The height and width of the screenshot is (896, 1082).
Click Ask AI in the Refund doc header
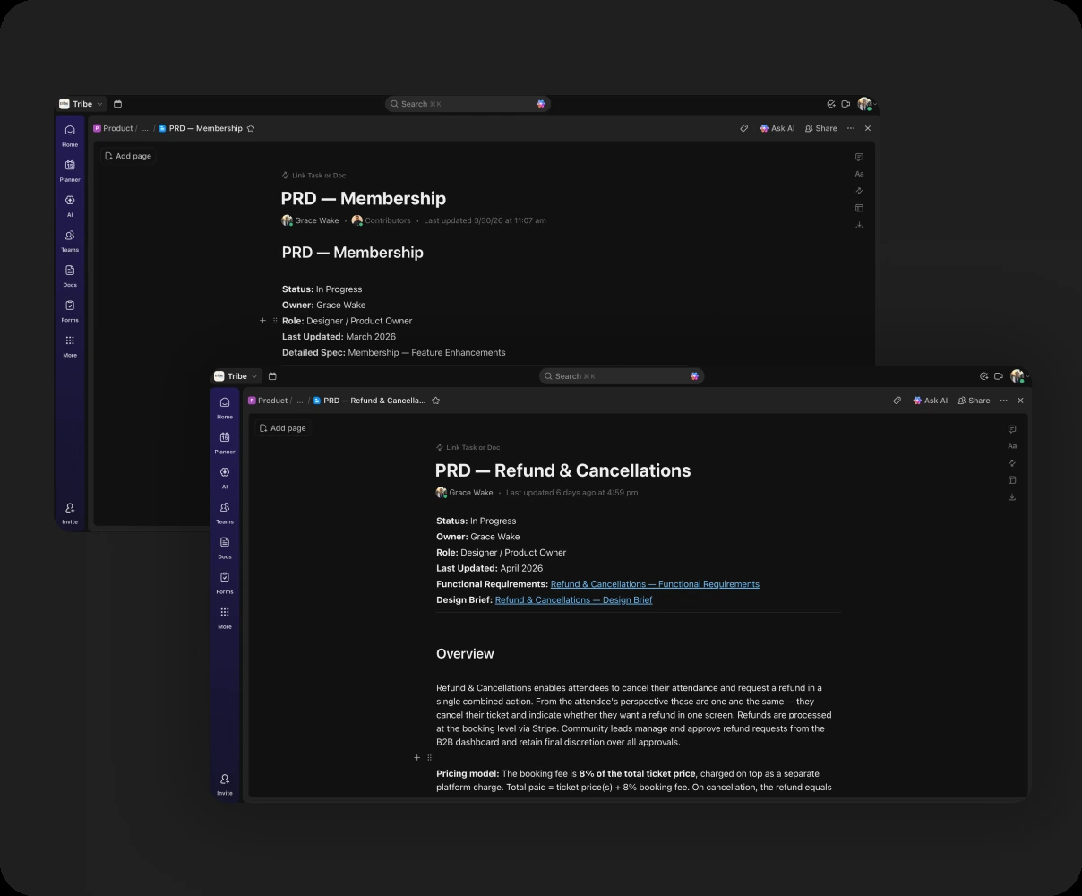click(x=930, y=401)
